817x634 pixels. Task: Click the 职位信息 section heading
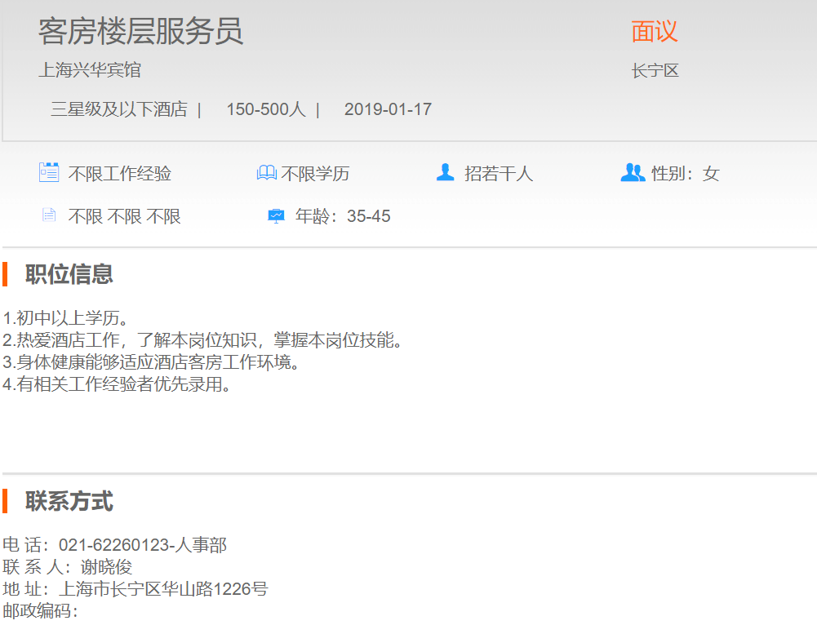tap(69, 274)
